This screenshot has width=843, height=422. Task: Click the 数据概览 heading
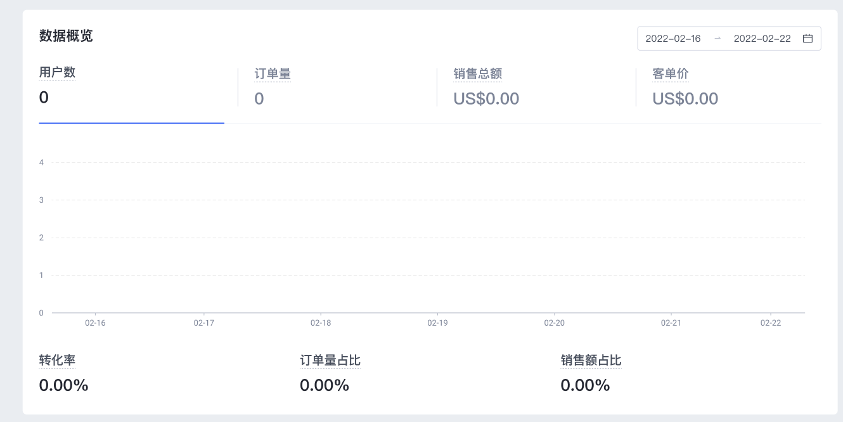coord(66,36)
